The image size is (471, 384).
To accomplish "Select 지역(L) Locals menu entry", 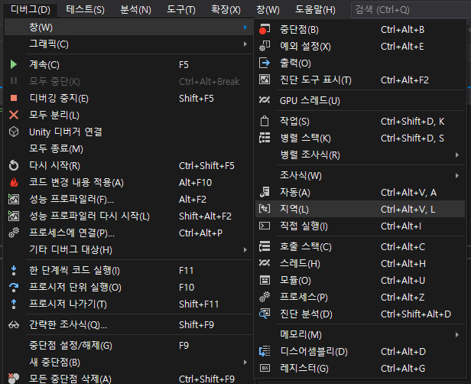I will coord(360,209).
